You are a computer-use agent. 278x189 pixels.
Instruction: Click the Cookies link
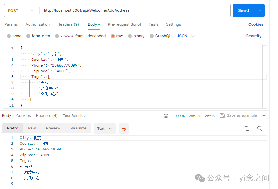click(256, 24)
